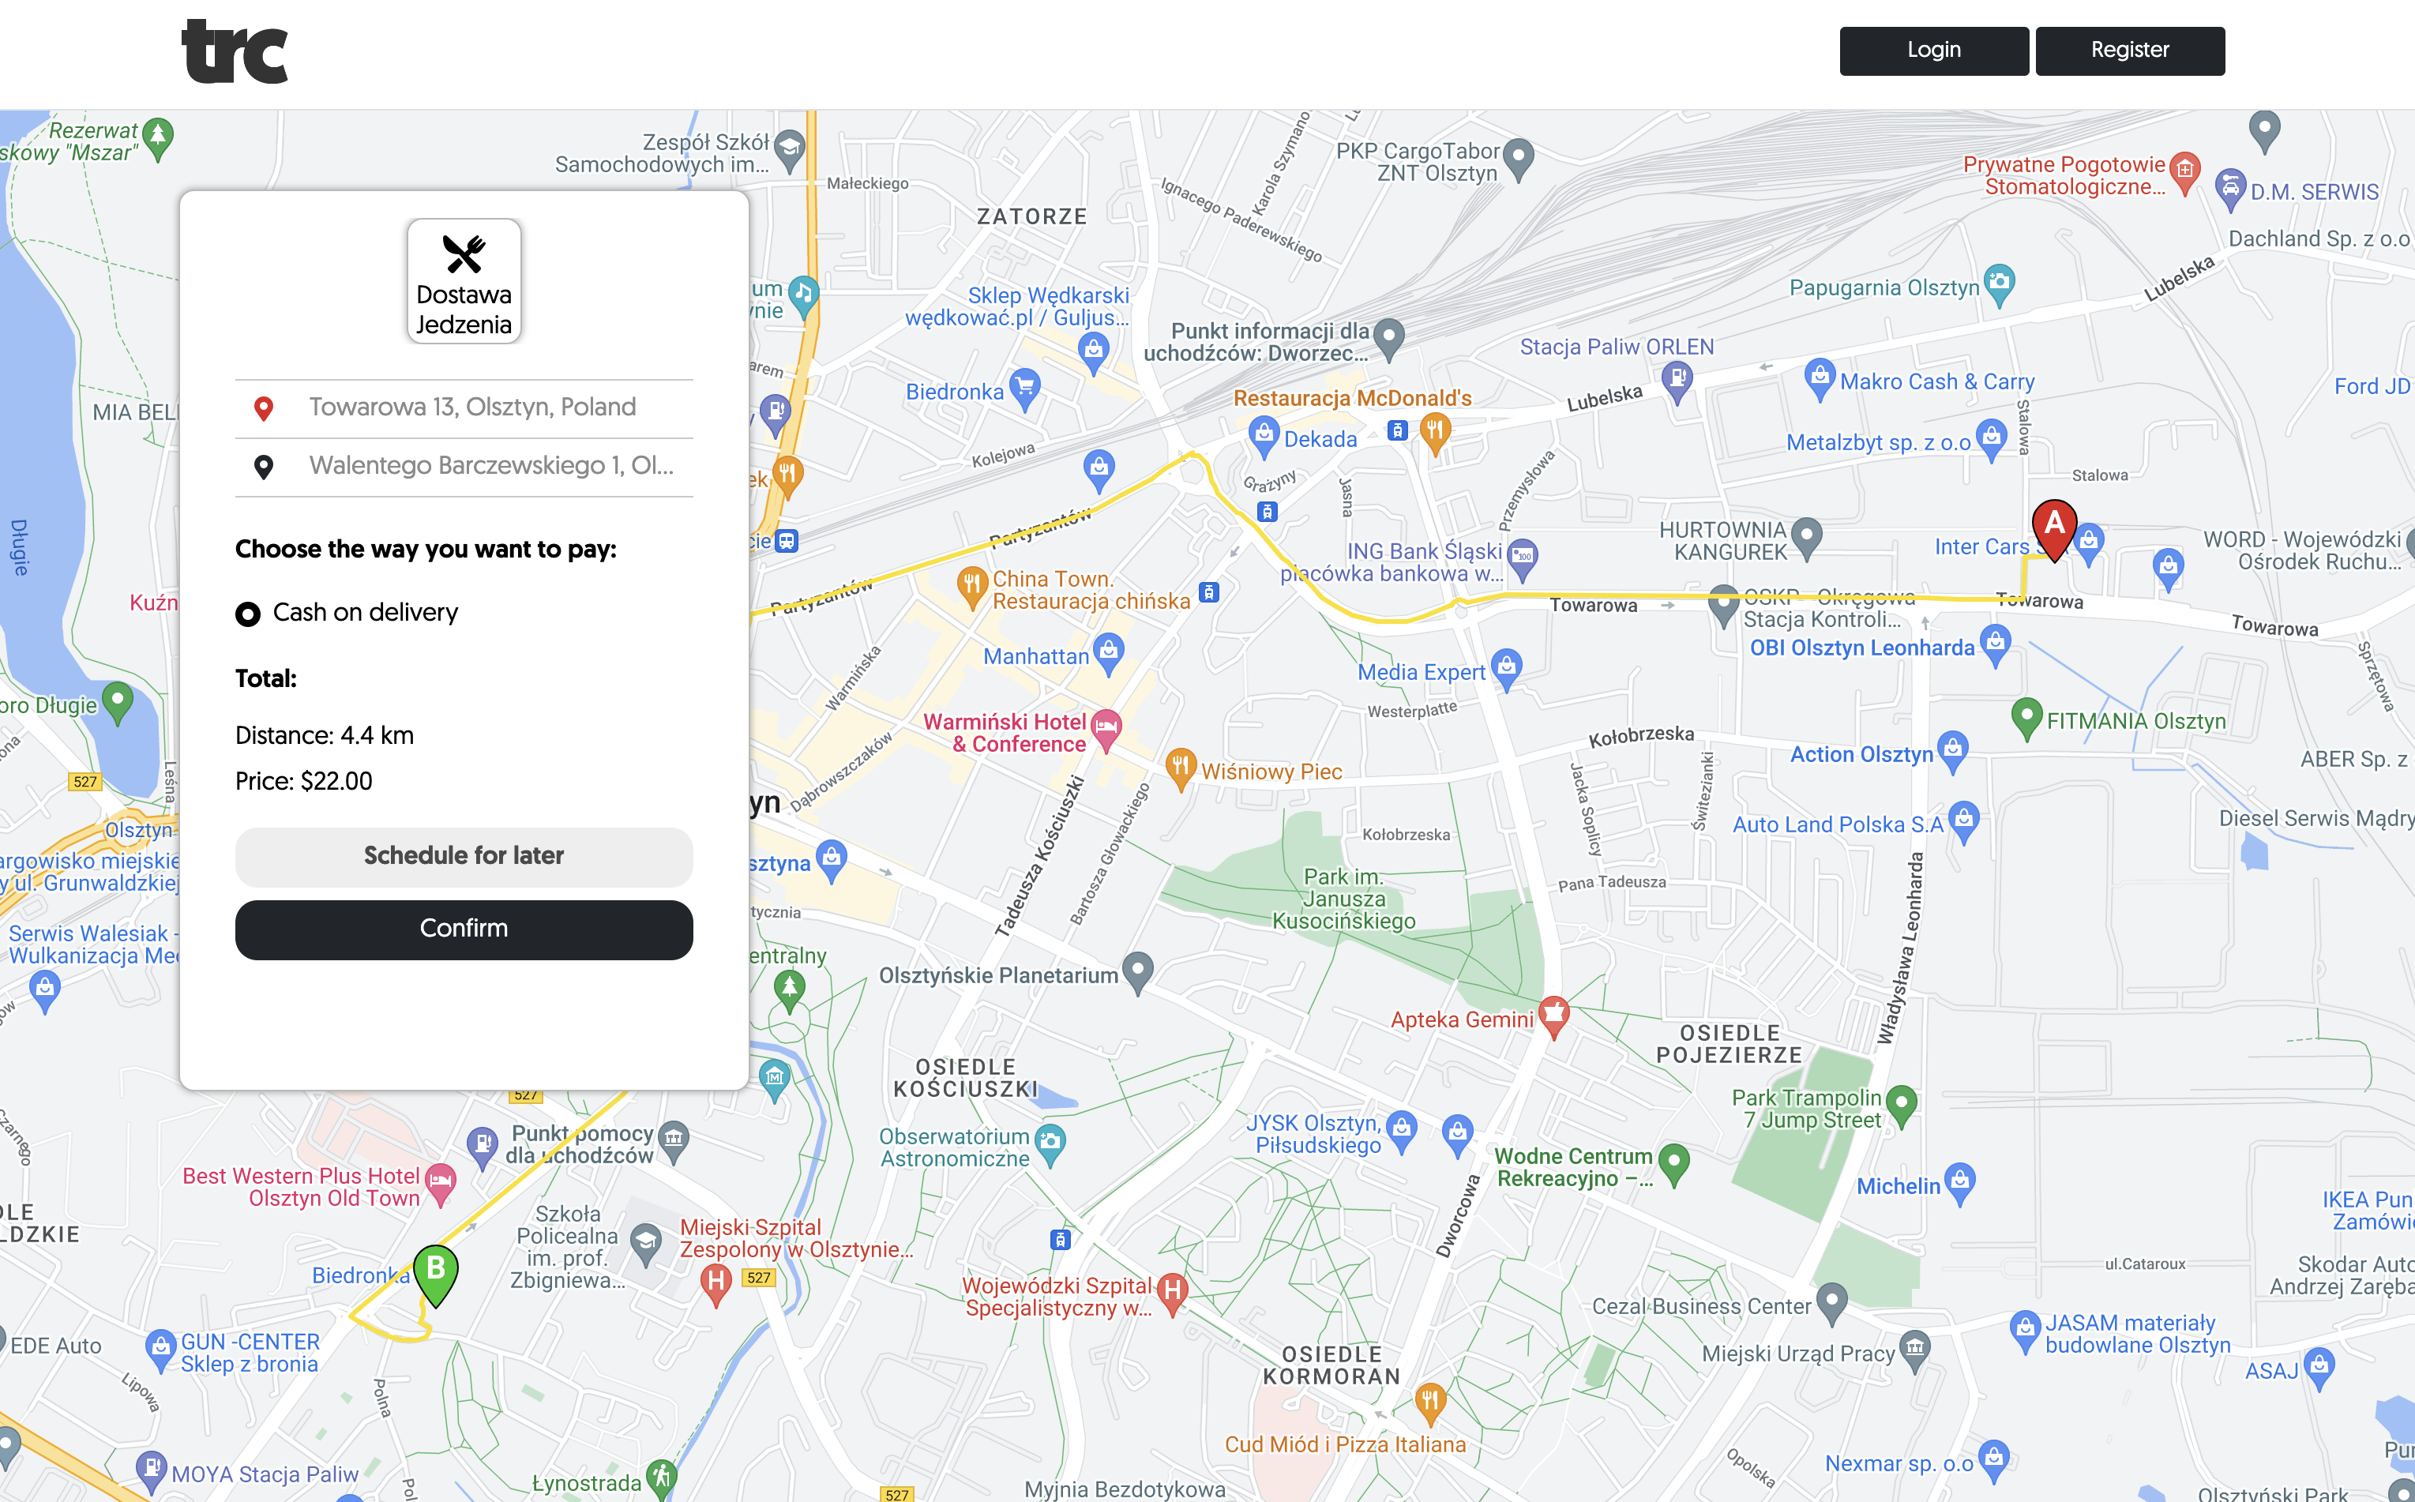2415x1502 pixels.
Task: Open the Register page
Action: point(2130,51)
